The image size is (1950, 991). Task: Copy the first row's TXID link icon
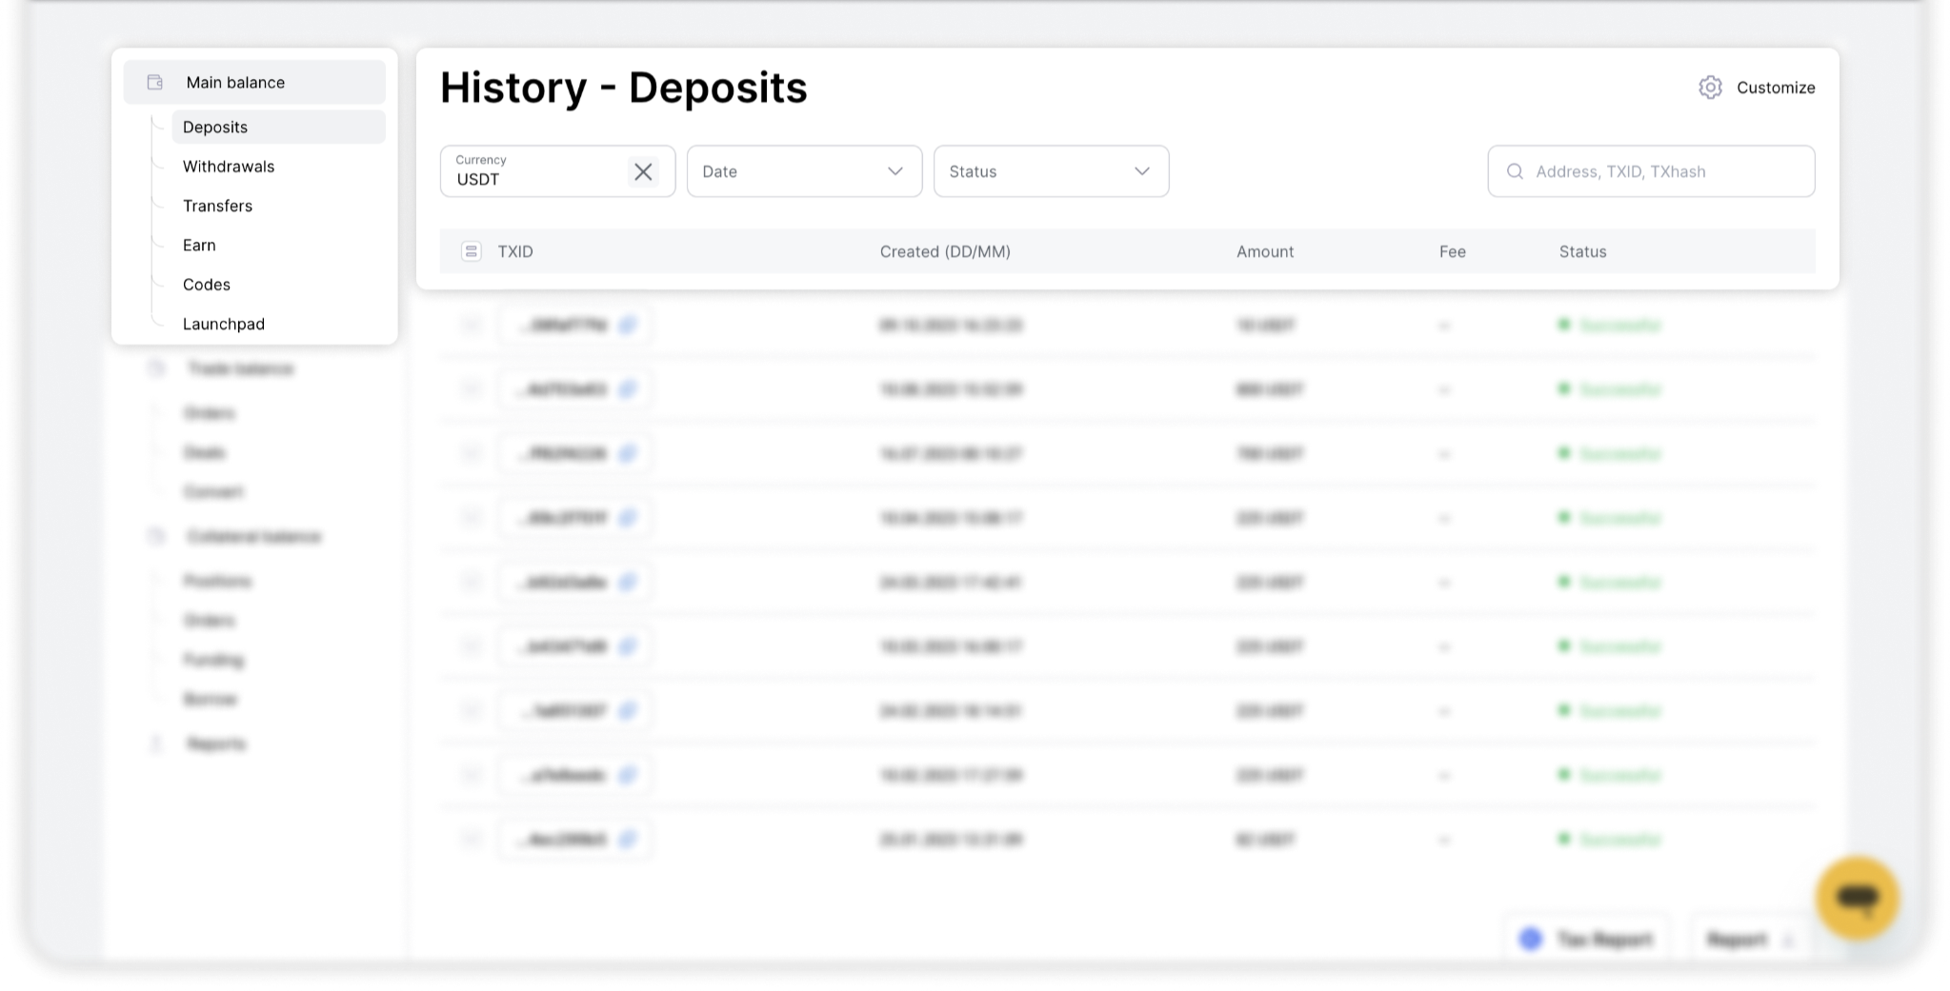pos(627,326)
